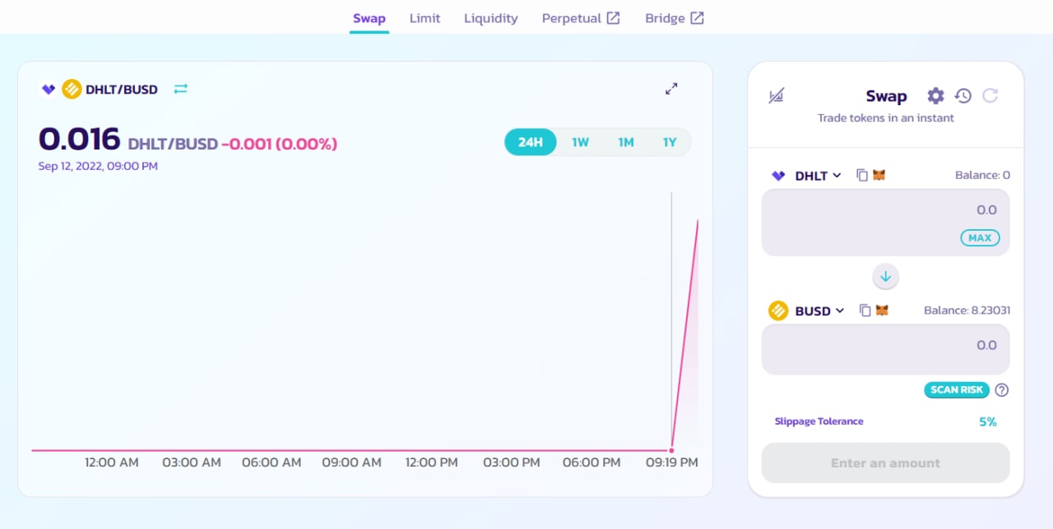Hide the chart using chart toggle icon
This screenshot has width=1053, height=529.
click(x=776, y=96)
